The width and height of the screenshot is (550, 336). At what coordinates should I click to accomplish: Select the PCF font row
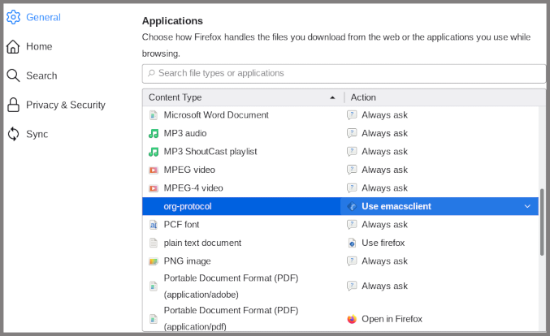340,224
